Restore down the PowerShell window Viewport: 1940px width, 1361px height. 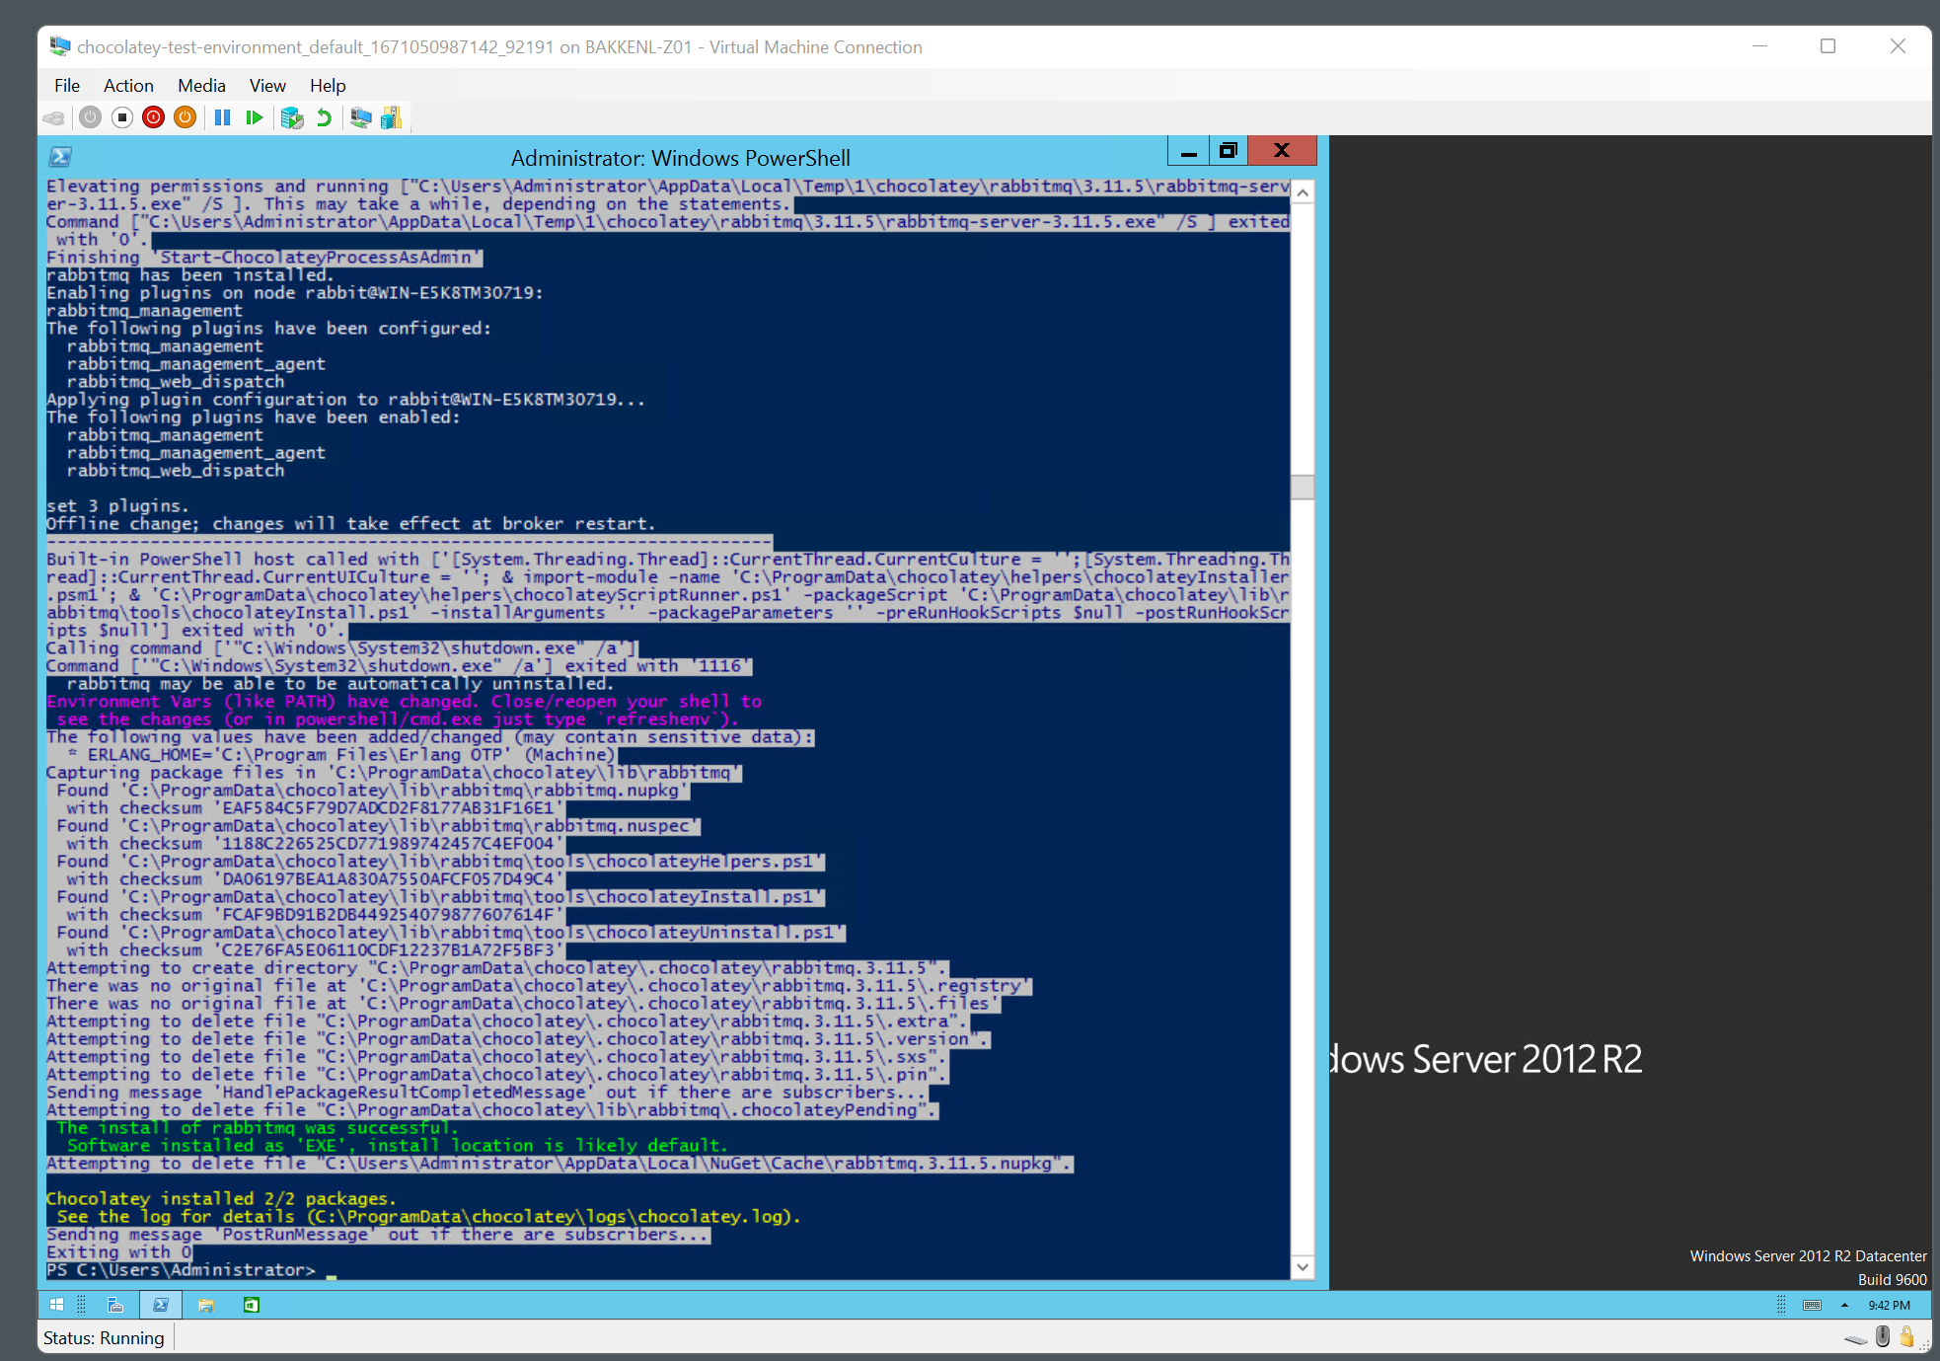1229,151
